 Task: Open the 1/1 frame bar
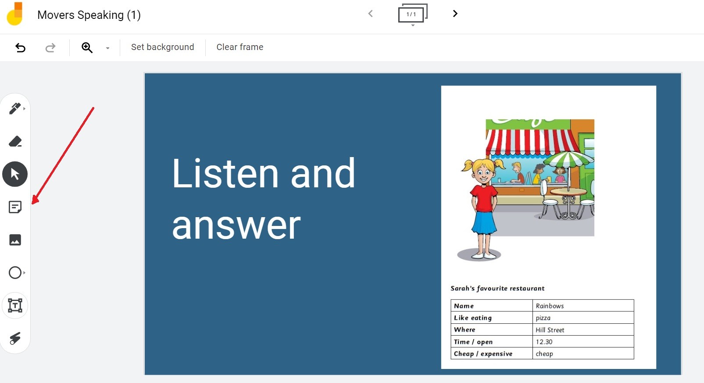click(x=413, y=14)
